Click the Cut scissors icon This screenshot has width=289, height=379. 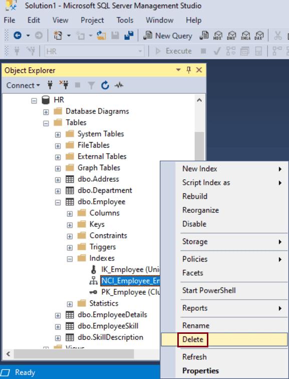277,36
